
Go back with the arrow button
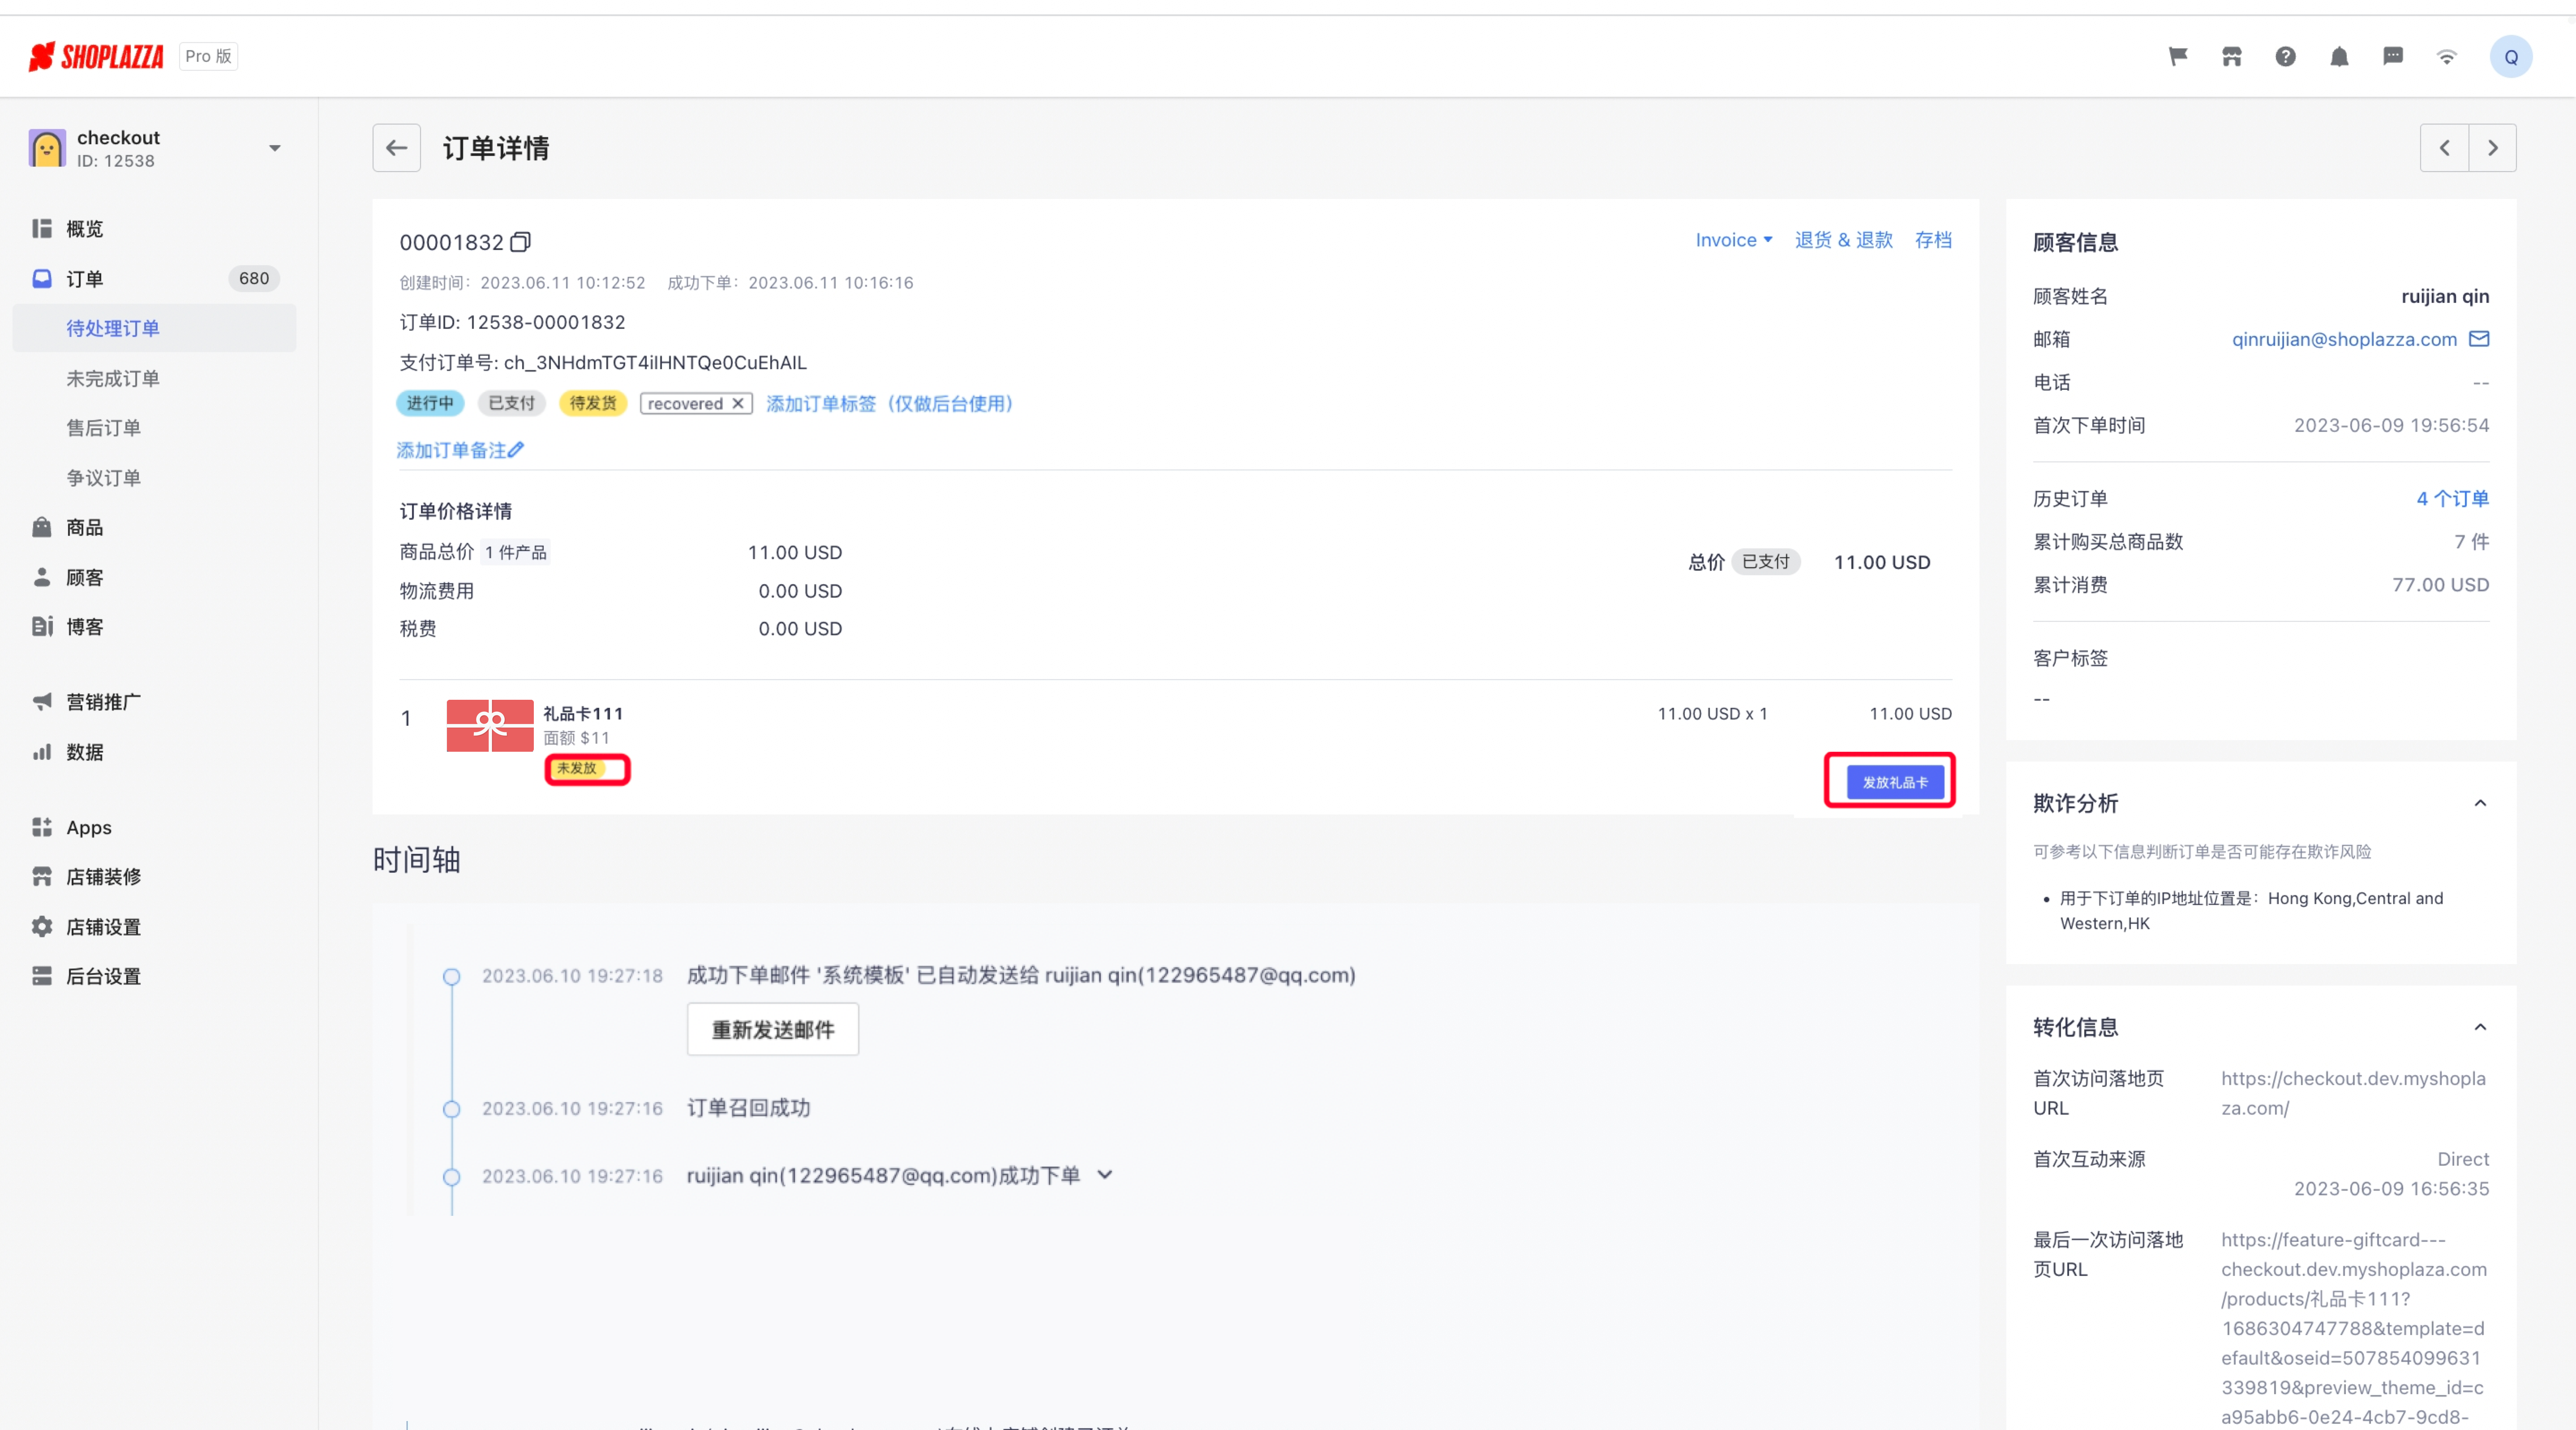396,148
